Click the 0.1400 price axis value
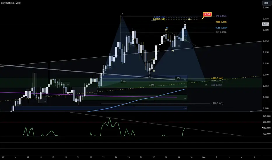 [x=266, y=8]
